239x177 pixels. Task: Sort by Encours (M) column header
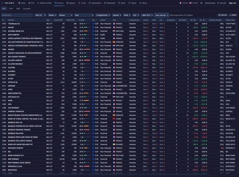coord(58,20)
